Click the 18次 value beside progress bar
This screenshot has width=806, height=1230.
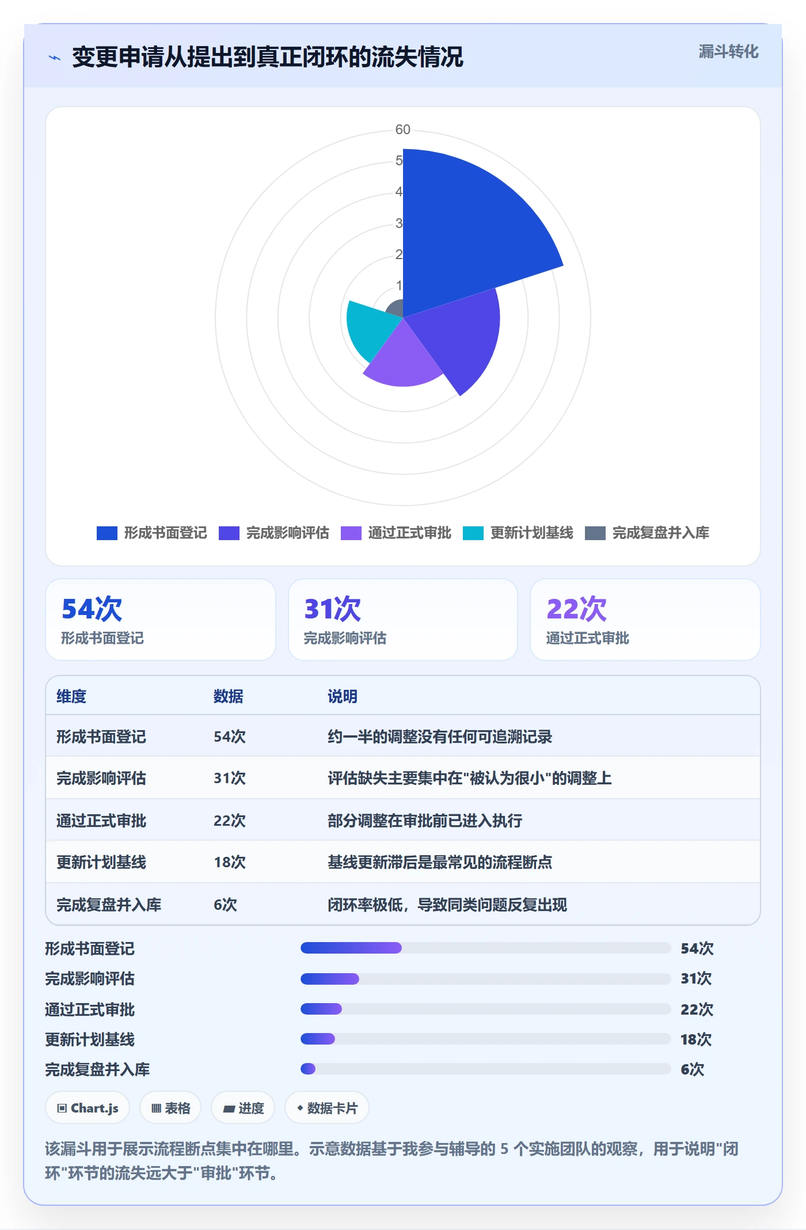[696, 1039]
